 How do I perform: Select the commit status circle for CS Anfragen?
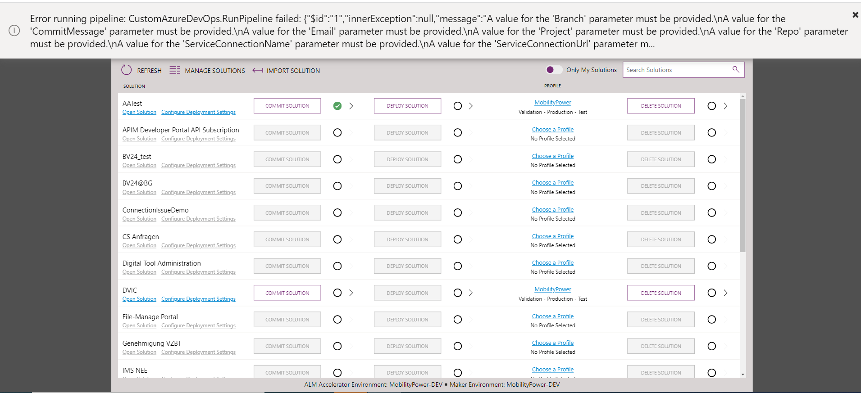coord(337,239)
